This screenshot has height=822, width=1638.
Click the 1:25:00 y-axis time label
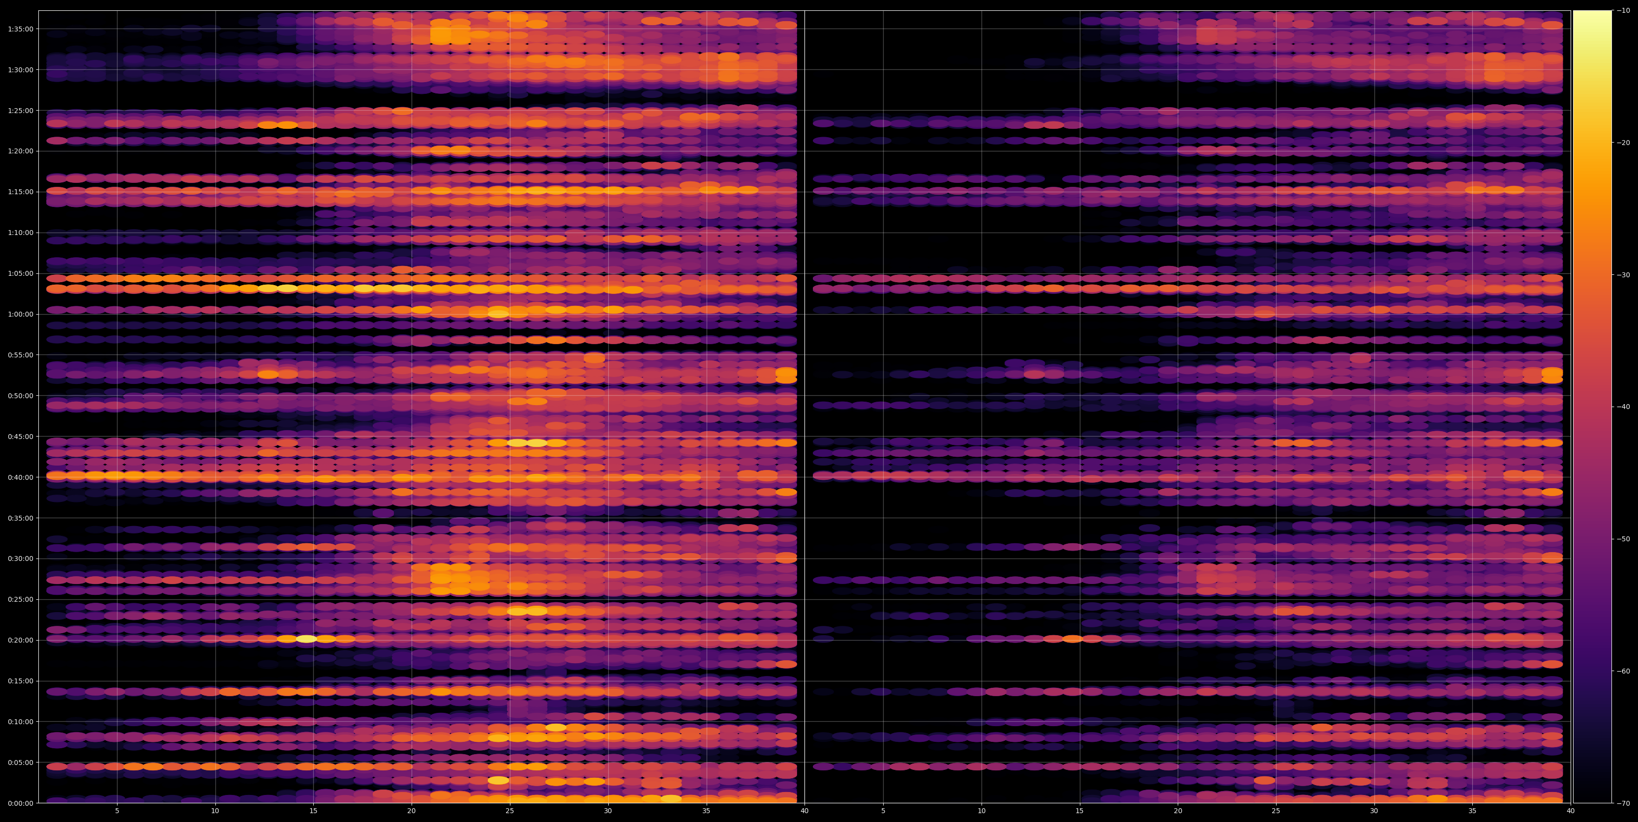click(20, 111)
